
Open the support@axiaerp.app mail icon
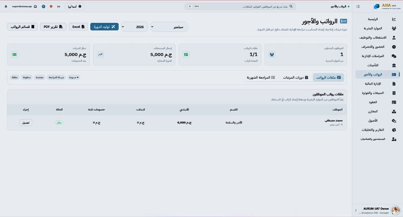coord(35,7)
